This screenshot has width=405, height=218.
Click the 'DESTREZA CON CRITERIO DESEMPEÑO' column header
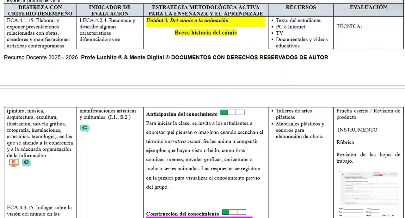click(40, 10)
